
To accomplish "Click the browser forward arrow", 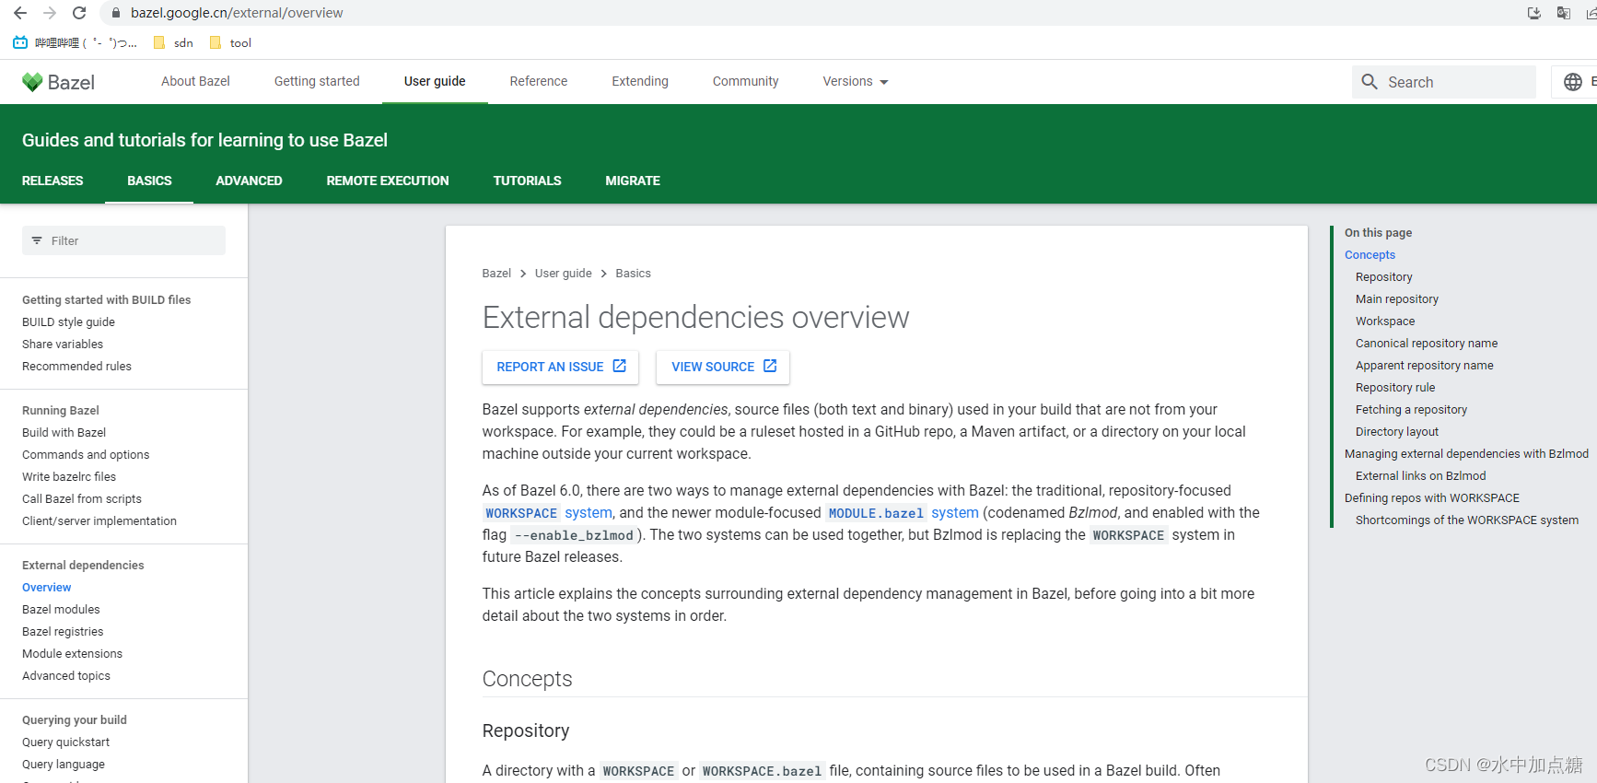I will (50, 13).
